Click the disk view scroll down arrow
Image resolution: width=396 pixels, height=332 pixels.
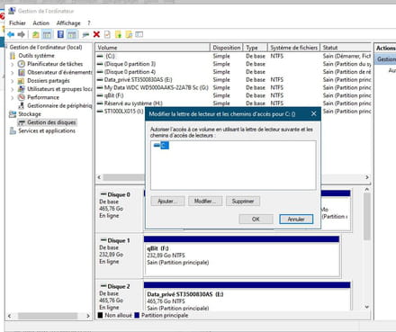pos(367,307)
